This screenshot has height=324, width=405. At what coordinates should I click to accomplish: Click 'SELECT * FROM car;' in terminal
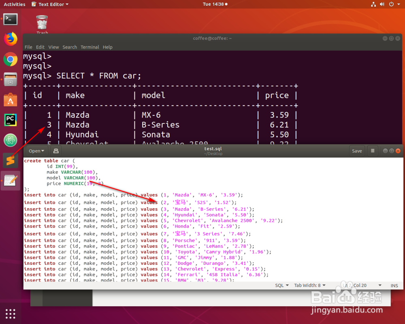pos(99,76)
